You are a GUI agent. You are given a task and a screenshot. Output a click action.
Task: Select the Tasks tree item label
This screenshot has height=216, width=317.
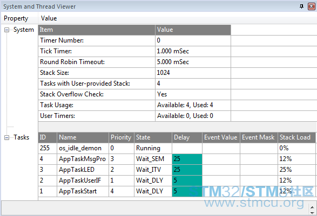(22, 137)
